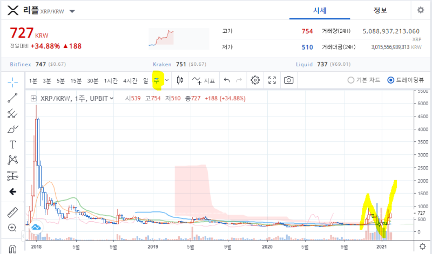Click the XRP logo icon
The image size is (432, 254).
point(13,10)
